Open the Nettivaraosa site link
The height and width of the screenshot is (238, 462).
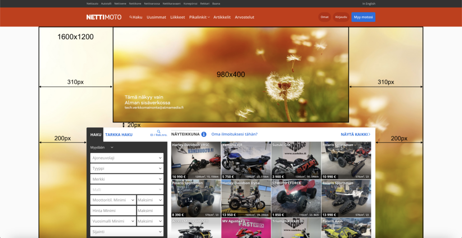152,4
